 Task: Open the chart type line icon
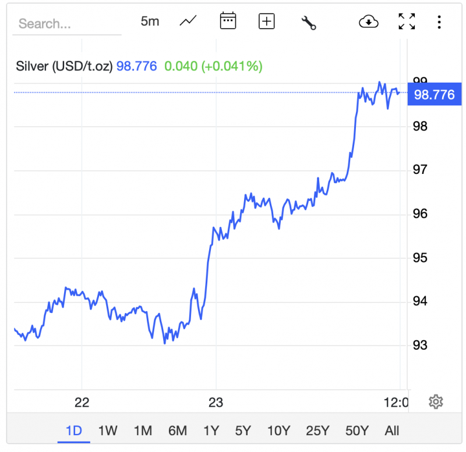[x=188, y=22]
